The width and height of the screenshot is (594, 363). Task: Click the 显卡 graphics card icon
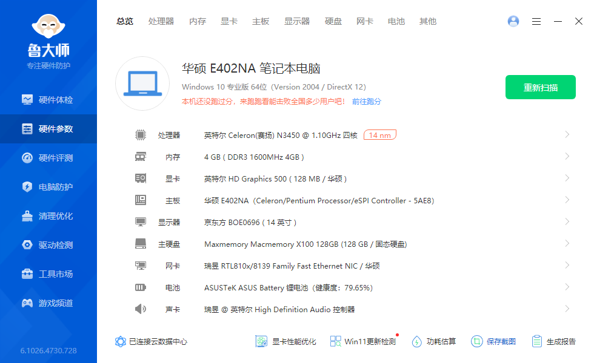pyautogui.click(x=141, y=178)
